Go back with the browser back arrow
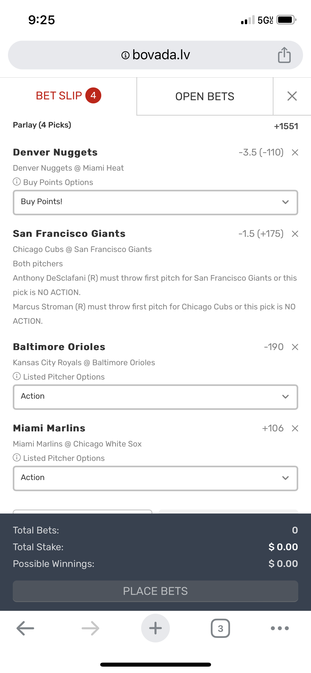Viewport: 311px width, 673px height. click(25, 628)
